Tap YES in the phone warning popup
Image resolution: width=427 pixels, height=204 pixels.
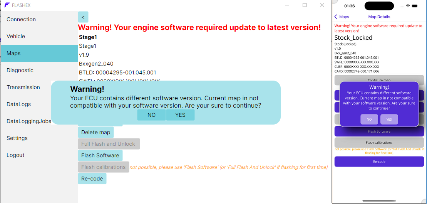tap(389, 120)
